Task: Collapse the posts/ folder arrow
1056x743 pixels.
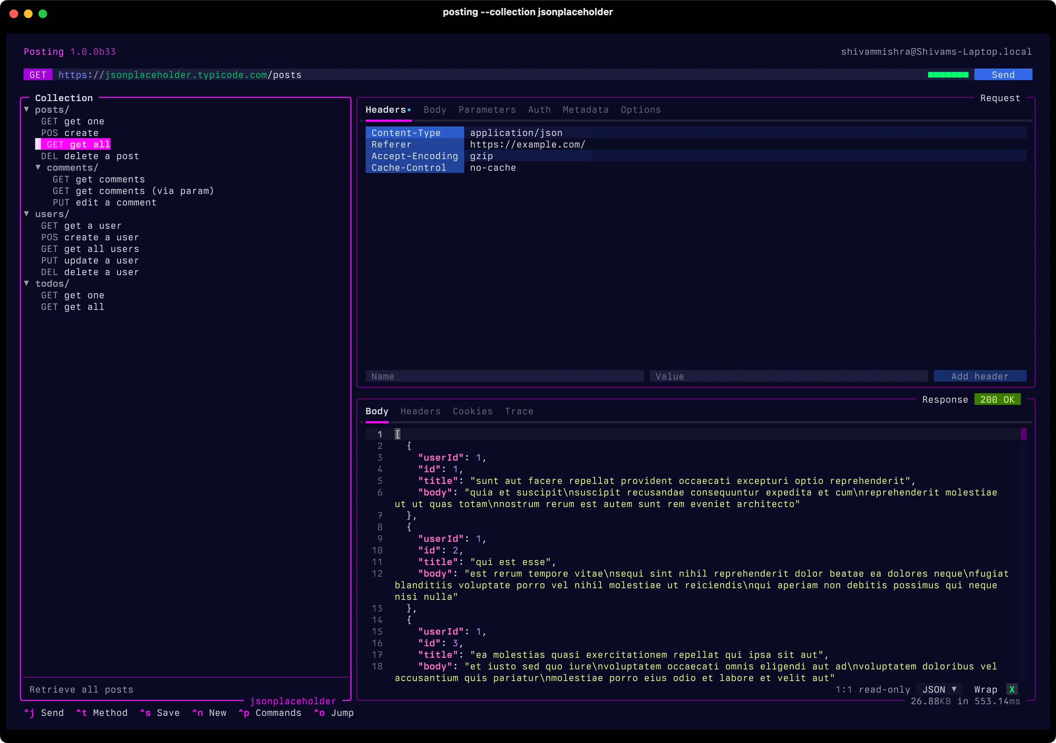Action: point(27,109)
